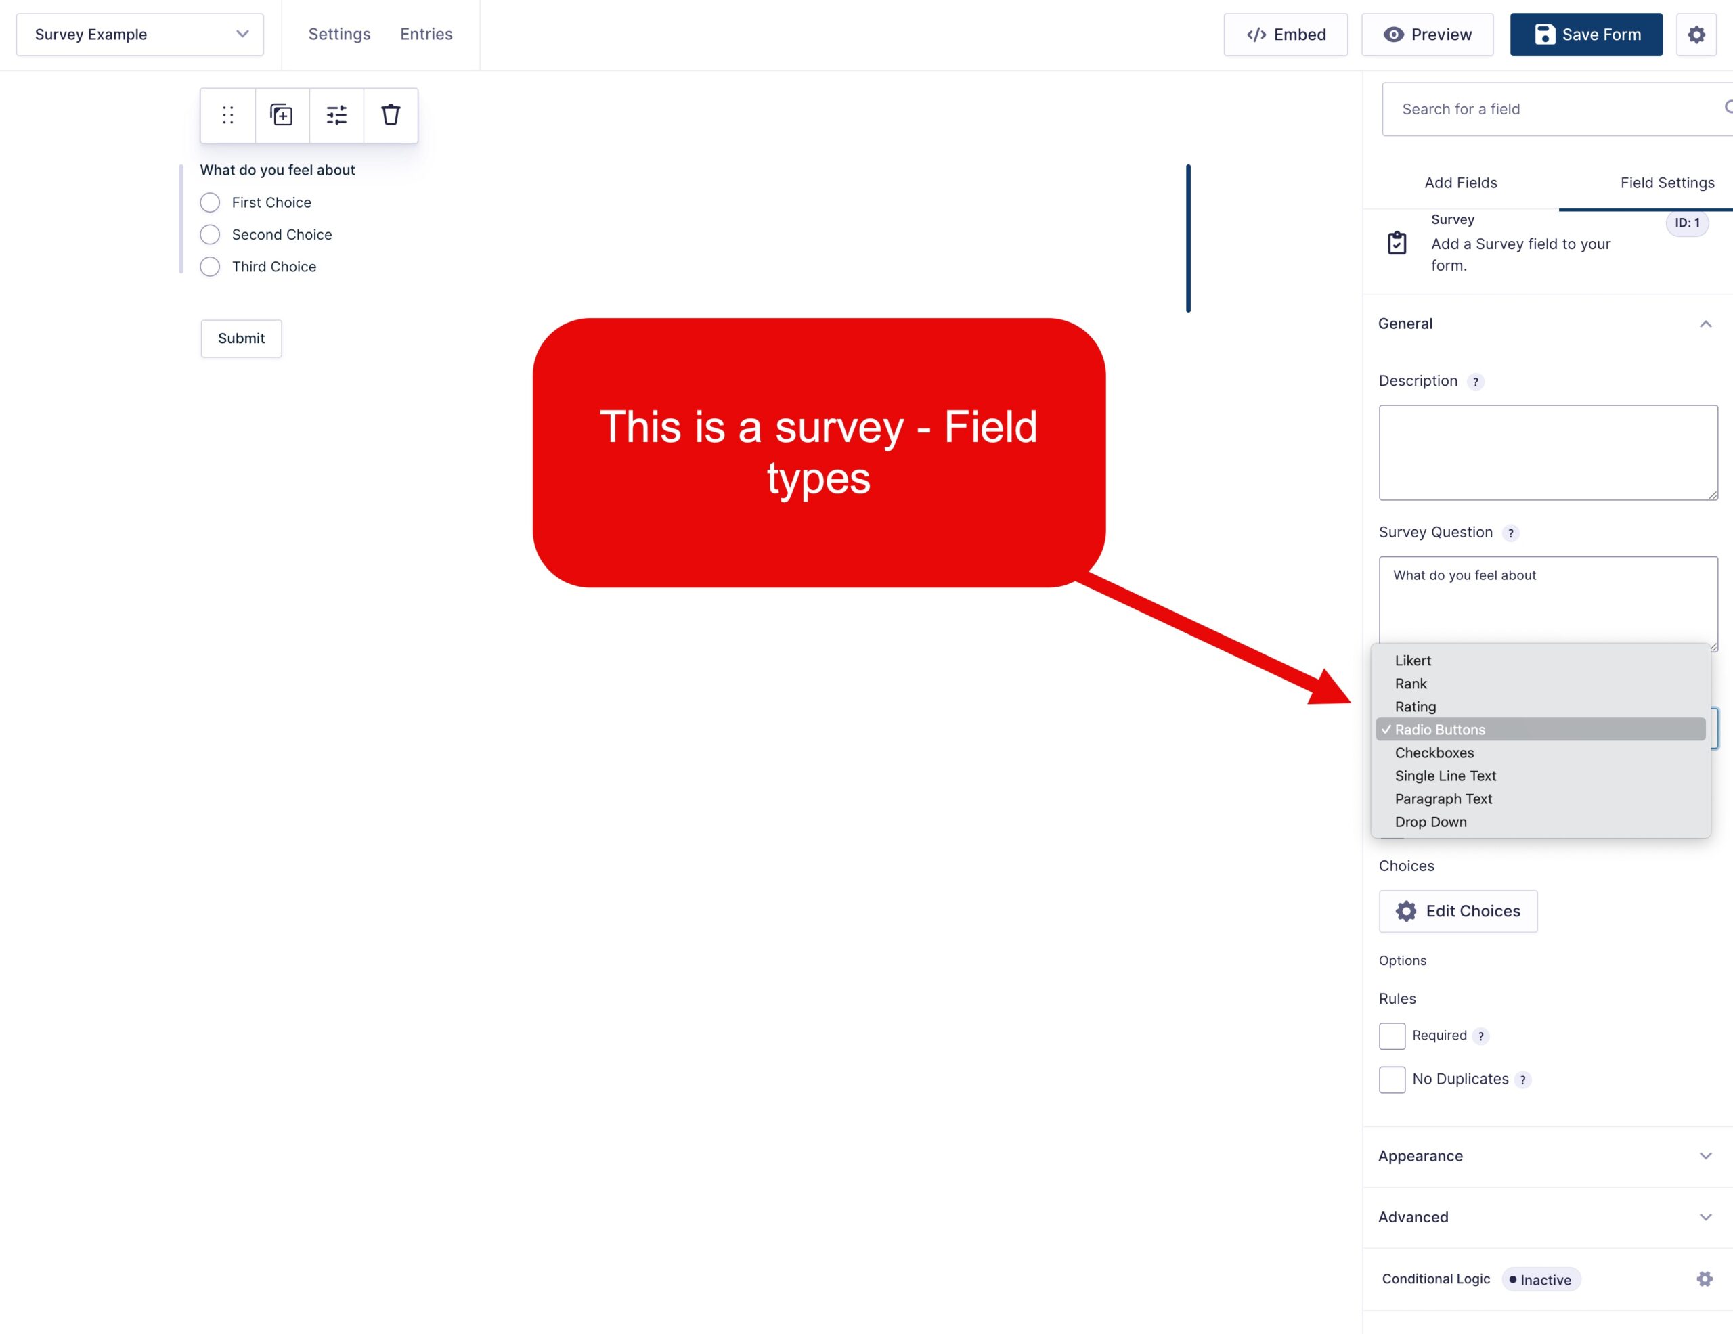Expand the Appearance section
The height and width of the screenshot is (1334, 1733).
point(1547,1155)
